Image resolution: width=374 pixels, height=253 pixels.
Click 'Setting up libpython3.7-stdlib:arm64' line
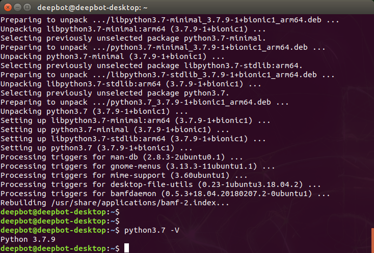pyautogui.click(x=133, y=139)
